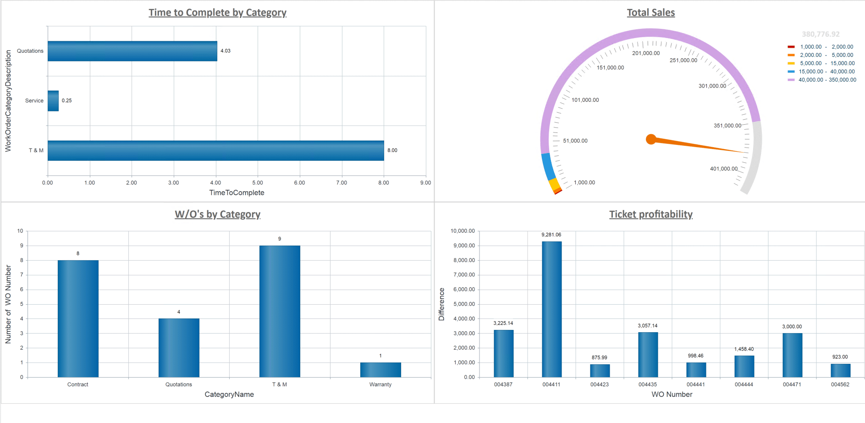Select the purple 40,000.00 - 350,000.00 legend swatch
Viewport: 865px width, 423px height.
[790, 80]
